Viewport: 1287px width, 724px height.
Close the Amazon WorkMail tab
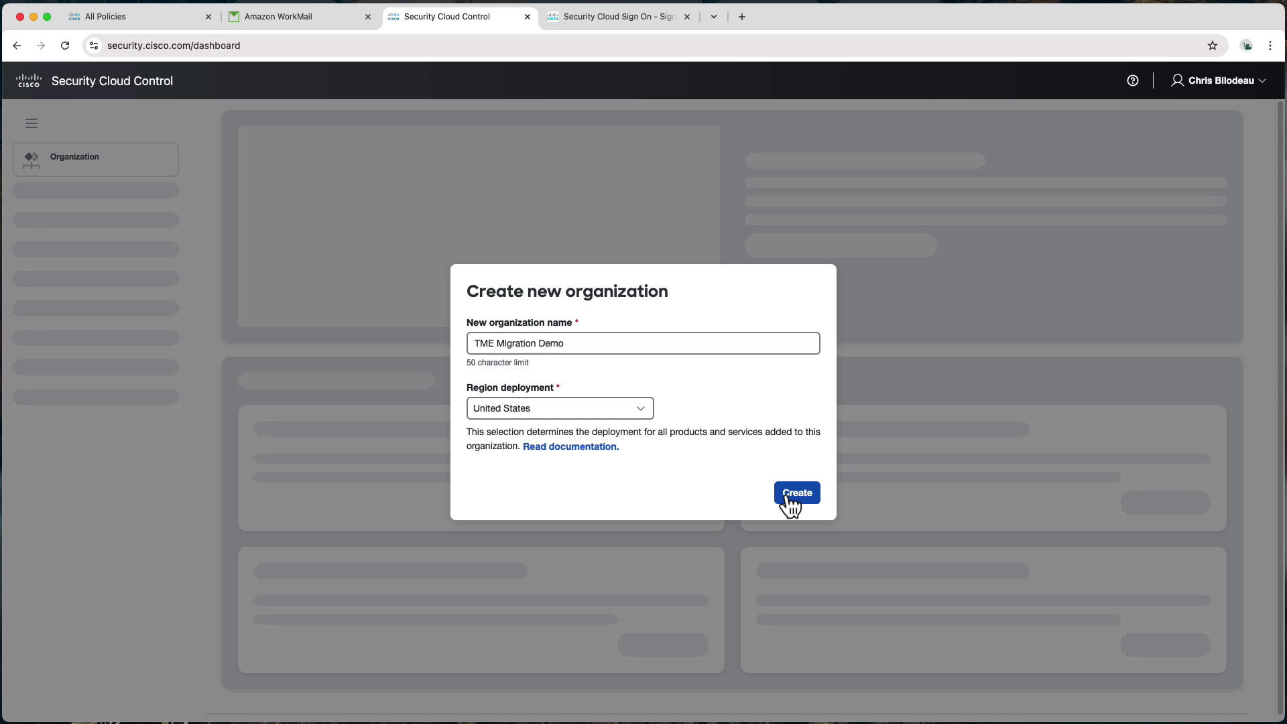(368, 17)
